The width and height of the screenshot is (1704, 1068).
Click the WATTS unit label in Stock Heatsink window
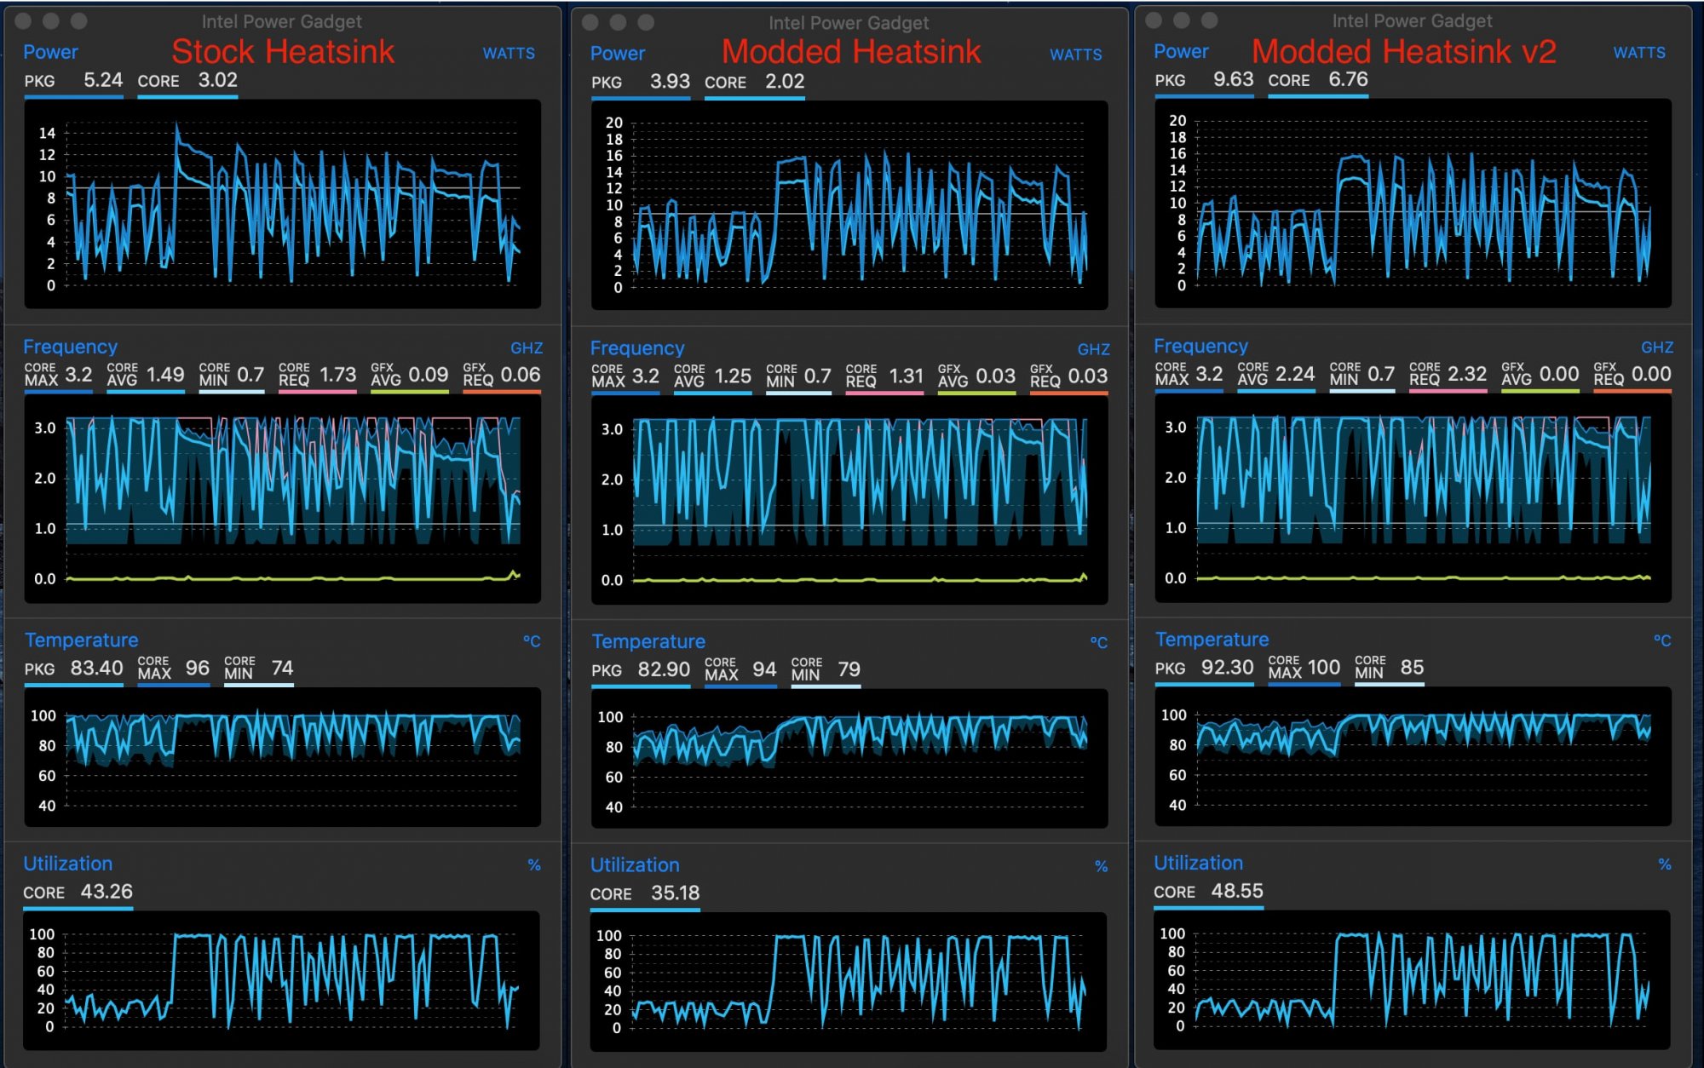509,53
